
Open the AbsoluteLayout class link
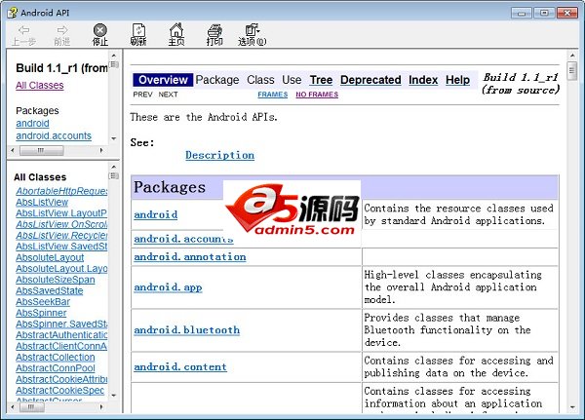[50, 257]
